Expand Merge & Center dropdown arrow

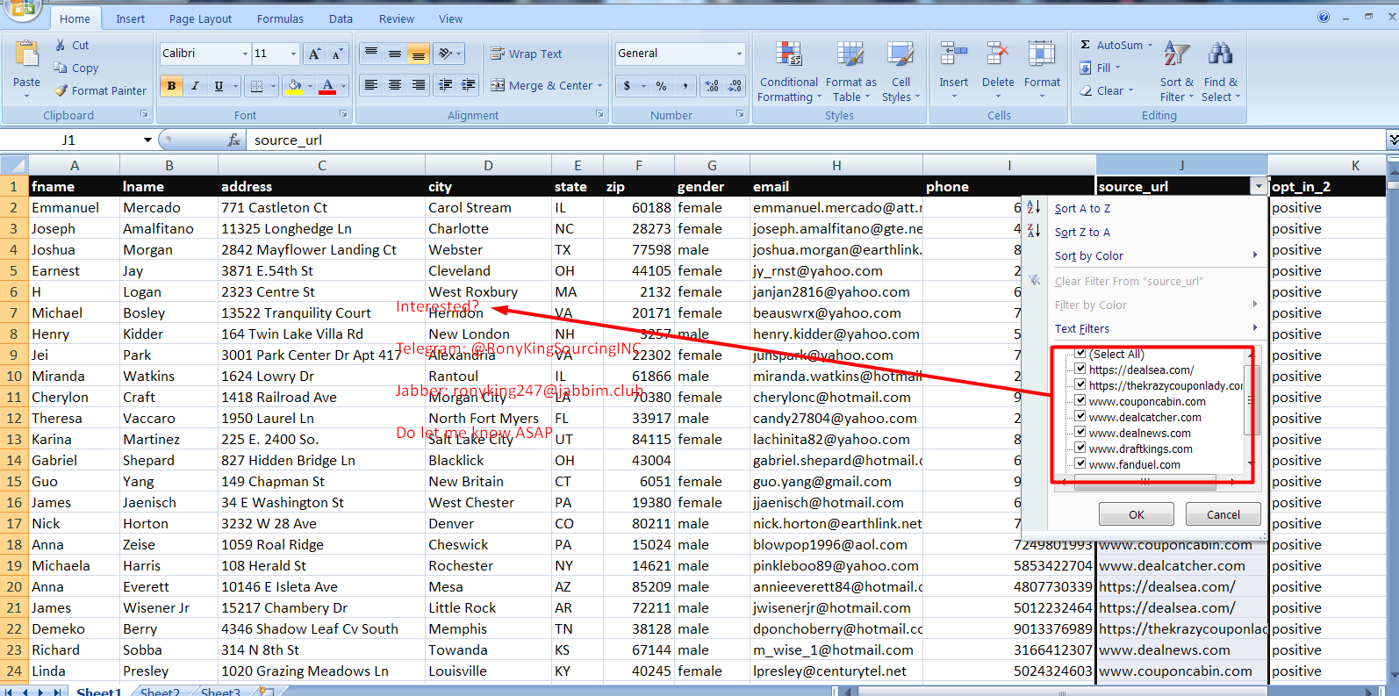click(599, 85)
